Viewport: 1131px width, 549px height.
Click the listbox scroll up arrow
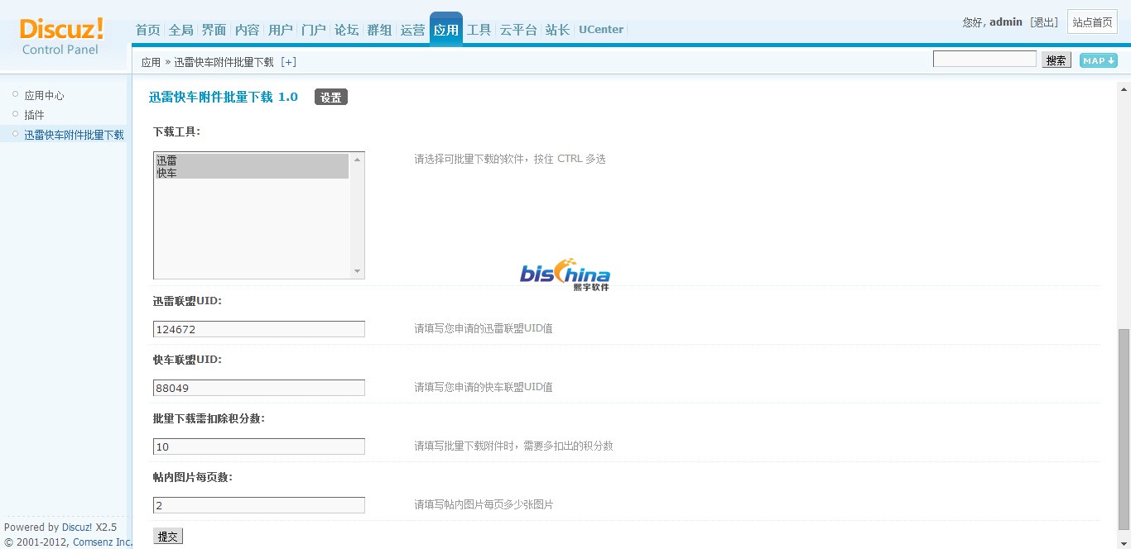[357, 159]
